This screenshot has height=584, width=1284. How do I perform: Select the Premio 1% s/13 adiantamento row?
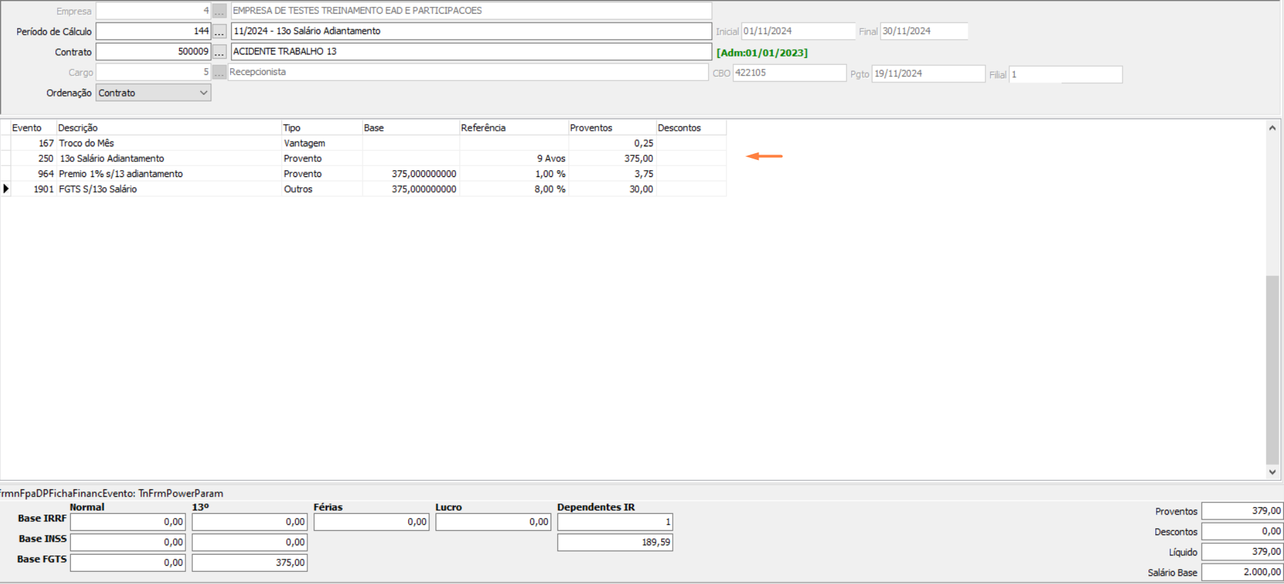pos(121,174)
